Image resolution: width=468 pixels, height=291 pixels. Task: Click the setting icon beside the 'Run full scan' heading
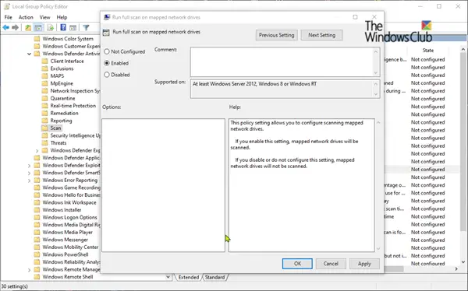pos(106,33)
